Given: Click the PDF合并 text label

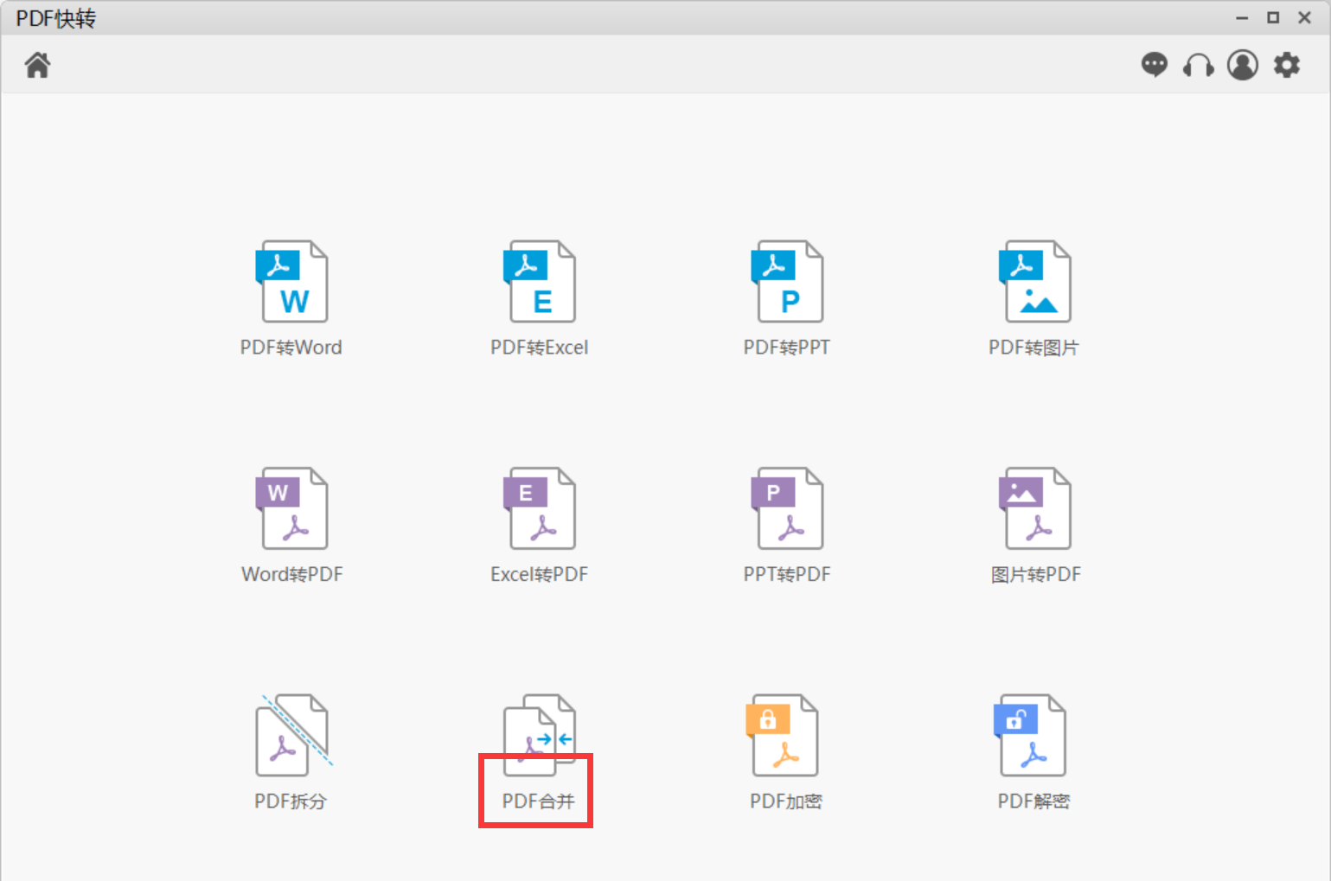Looking at the screenshot, I should pyautogui.click(x=538, y=801).
